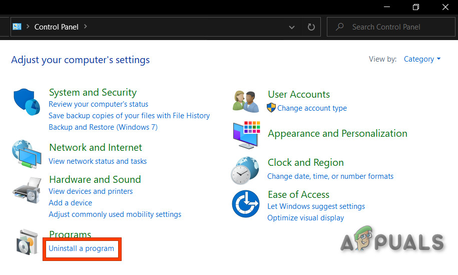
Task: Open the System and Security heading
Action: pyautogui.click(x=93, y=92)
